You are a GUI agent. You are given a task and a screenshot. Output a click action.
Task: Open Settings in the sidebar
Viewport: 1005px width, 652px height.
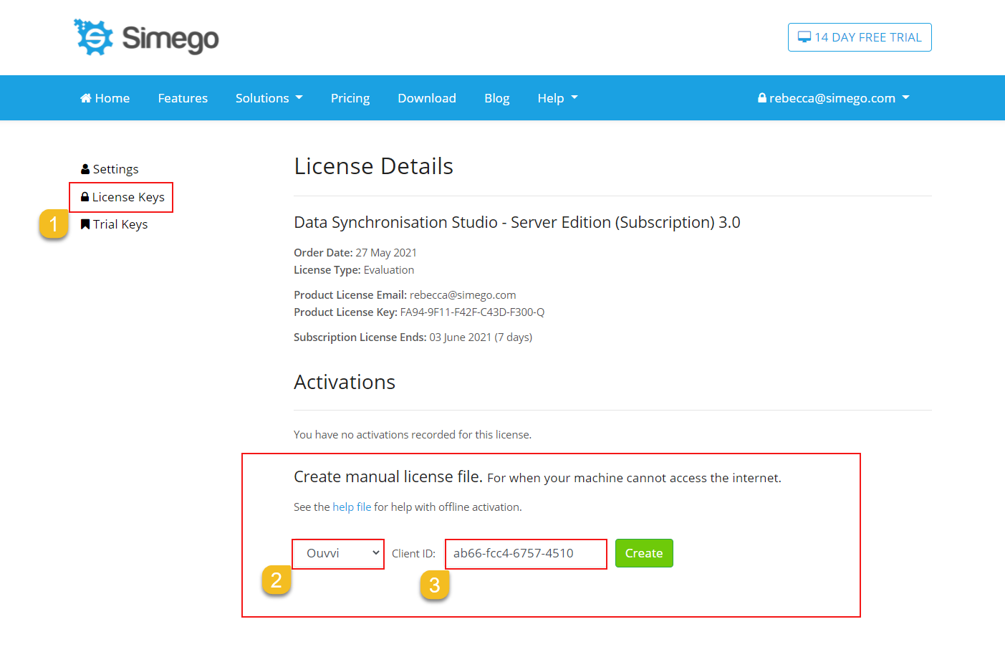[110, 169]
